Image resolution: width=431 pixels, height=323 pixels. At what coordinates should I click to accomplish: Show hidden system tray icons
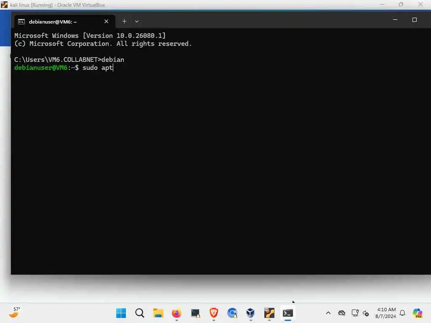pos(328,313)
